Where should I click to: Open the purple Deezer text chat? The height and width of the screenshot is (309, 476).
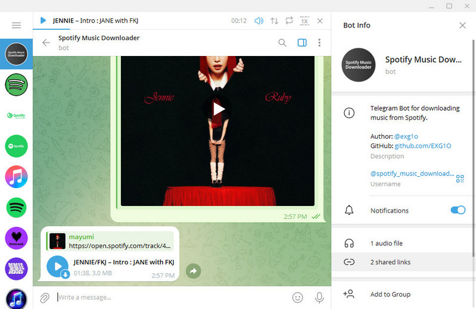pos(17,269)
